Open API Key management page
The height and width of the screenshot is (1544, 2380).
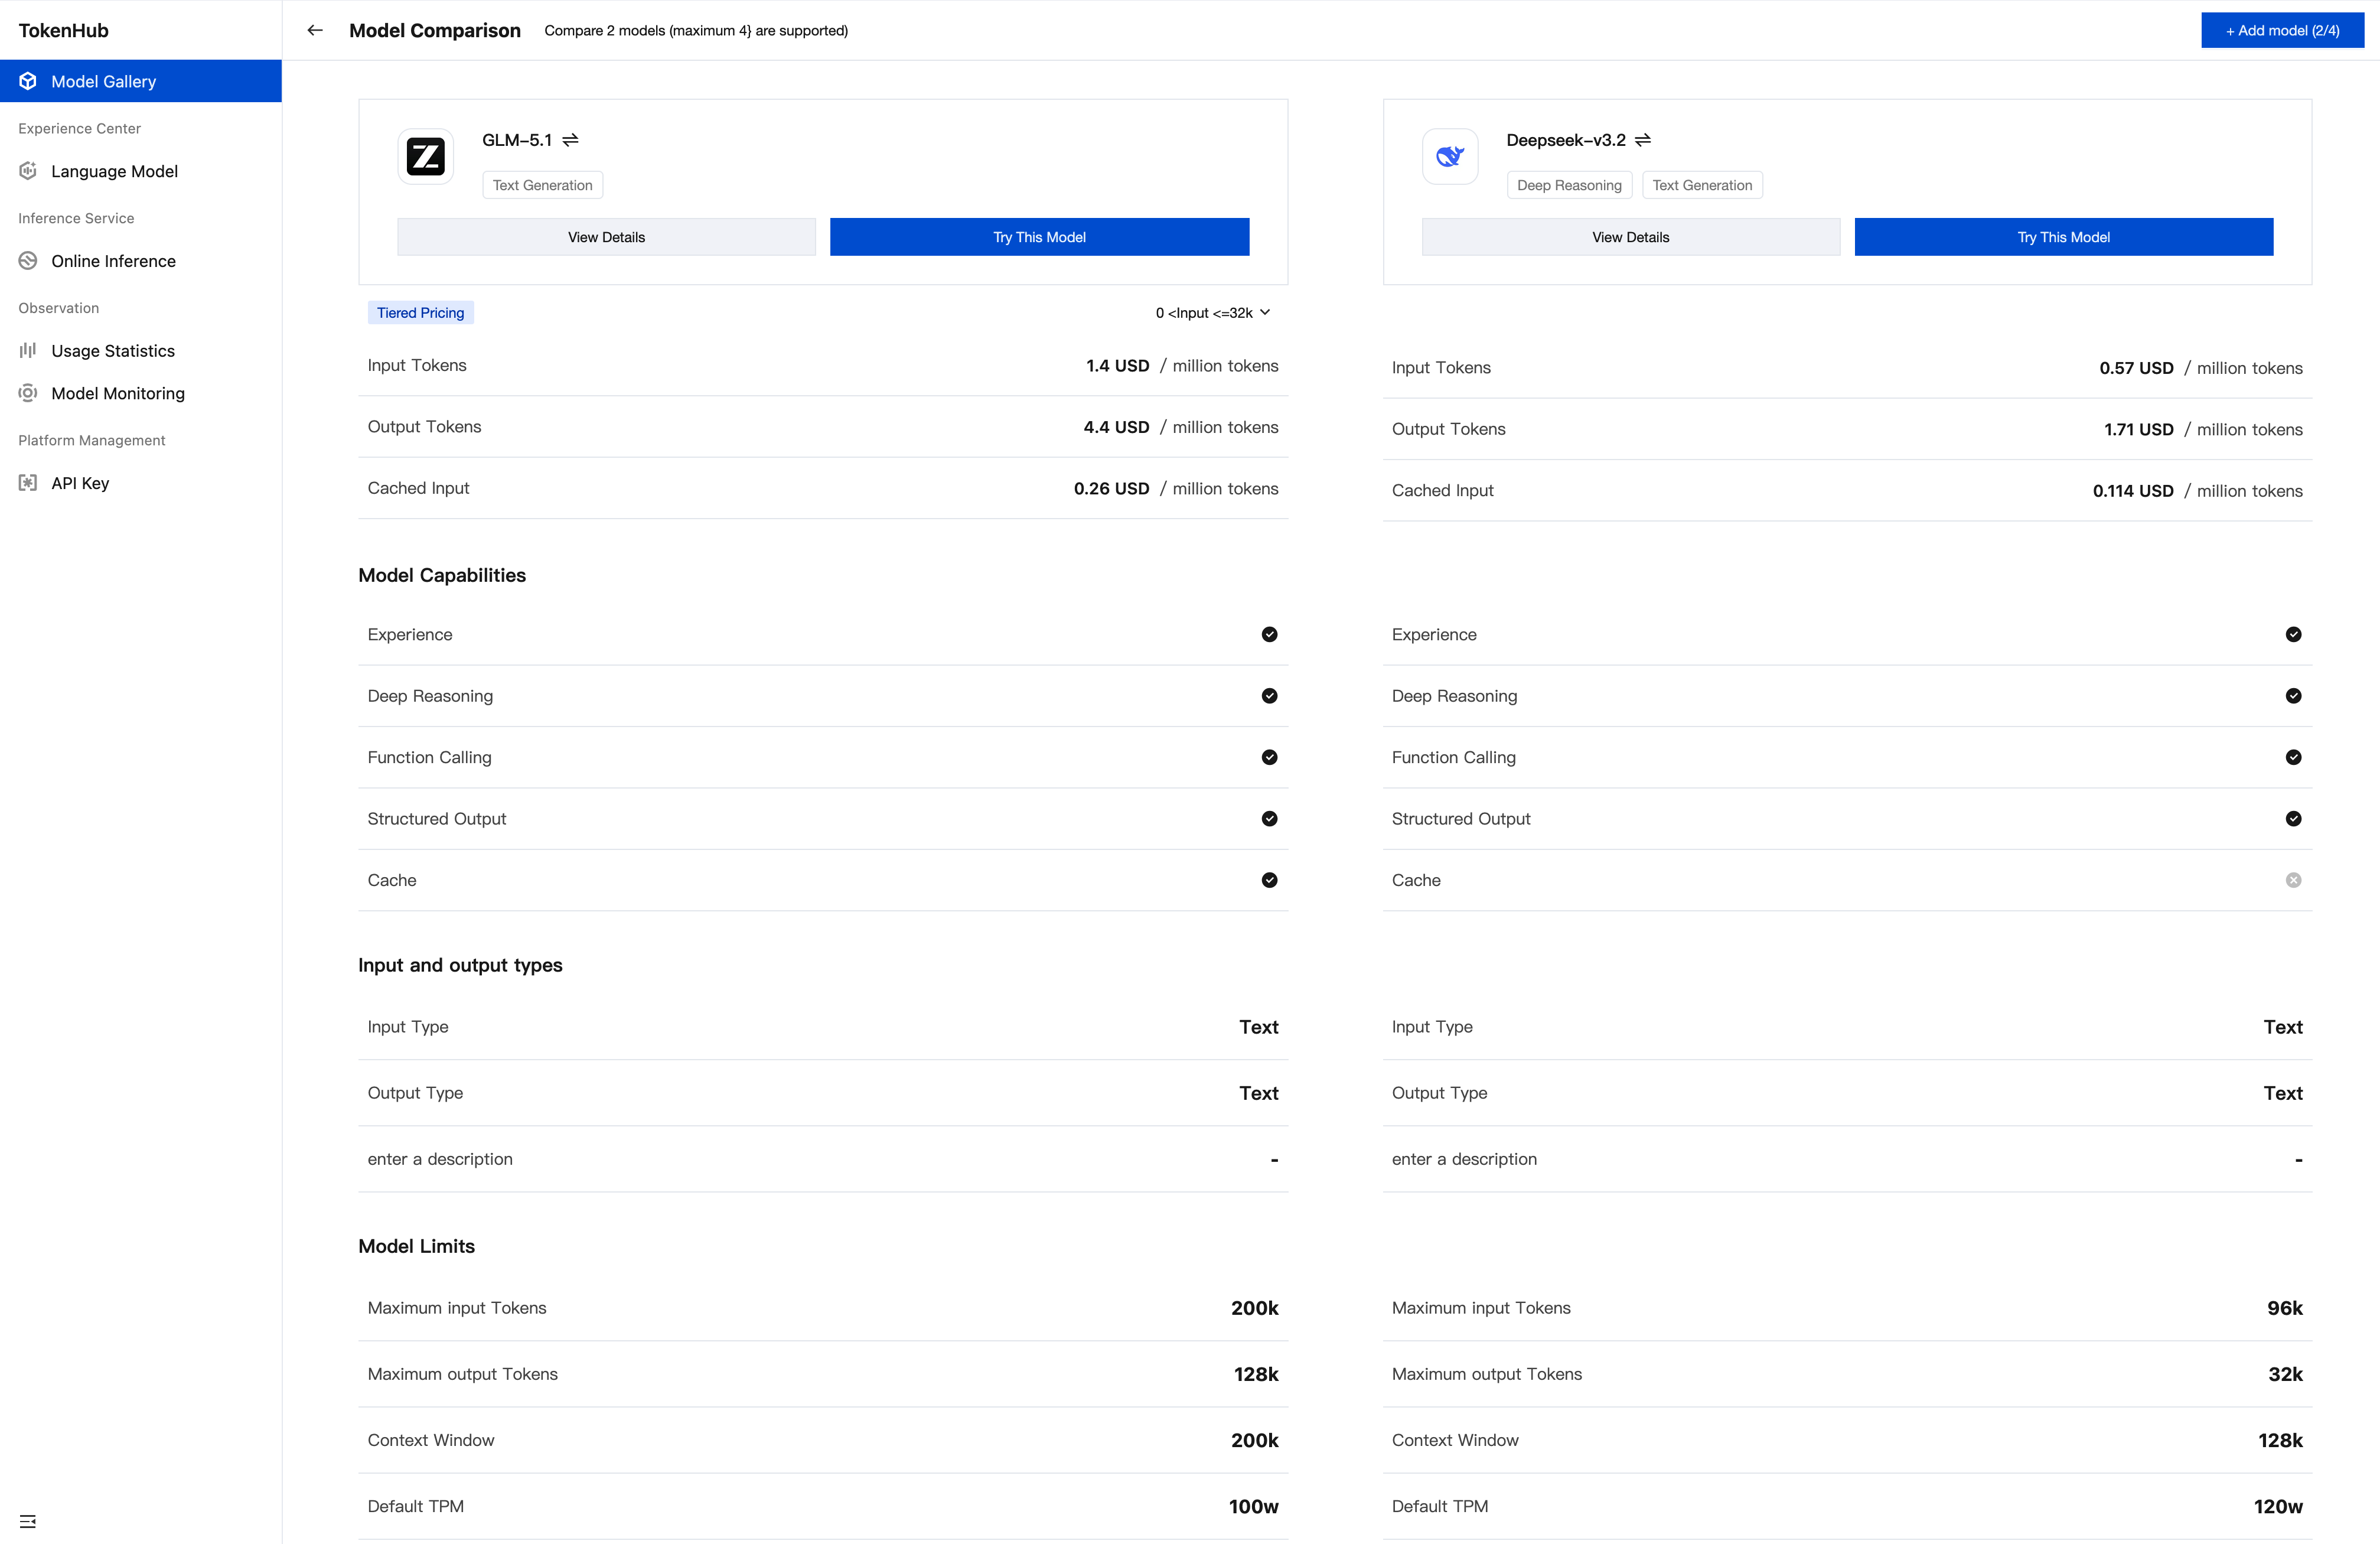(80, 483)
